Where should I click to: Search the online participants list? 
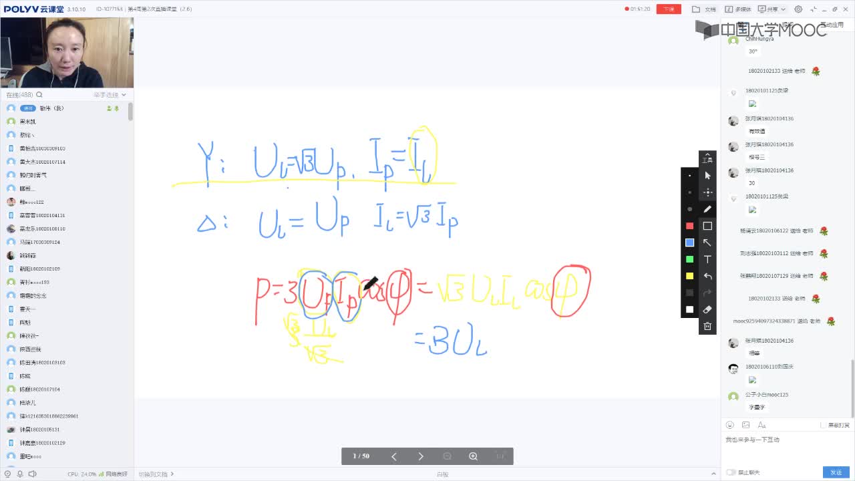click(x=39, y=95)
